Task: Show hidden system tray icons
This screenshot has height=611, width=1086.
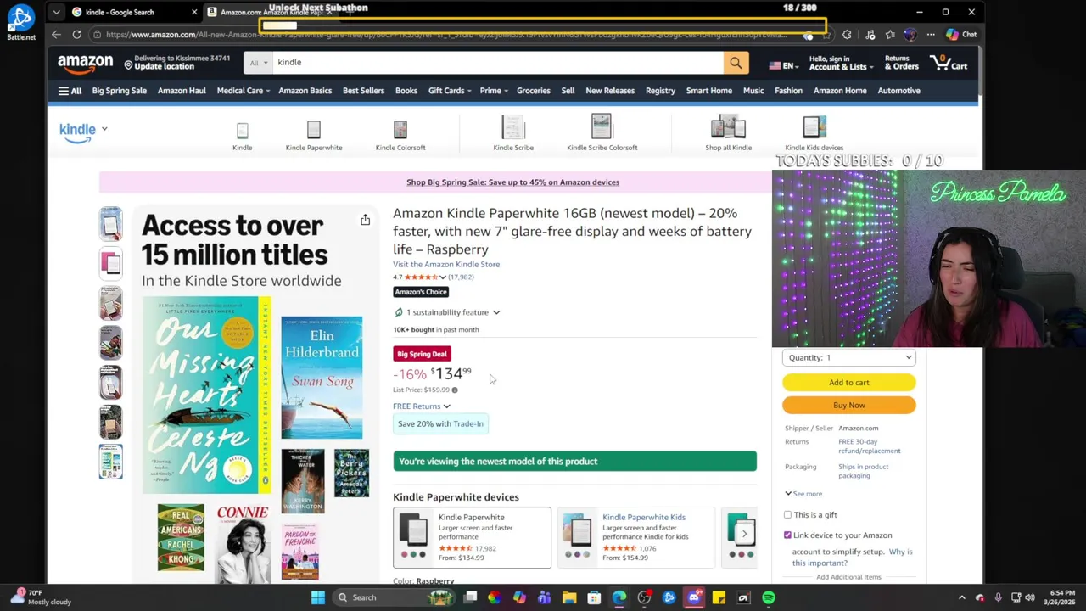Action: click(x=961, y=597)
